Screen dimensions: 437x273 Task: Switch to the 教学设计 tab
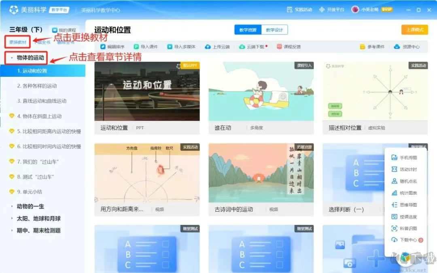[274, 30]
